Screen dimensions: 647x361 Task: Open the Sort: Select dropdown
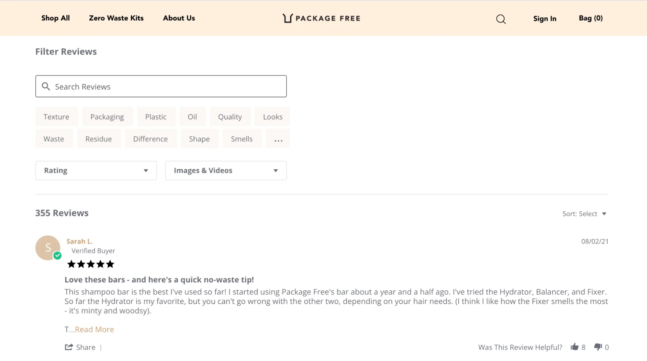click(x=585, y=213)
